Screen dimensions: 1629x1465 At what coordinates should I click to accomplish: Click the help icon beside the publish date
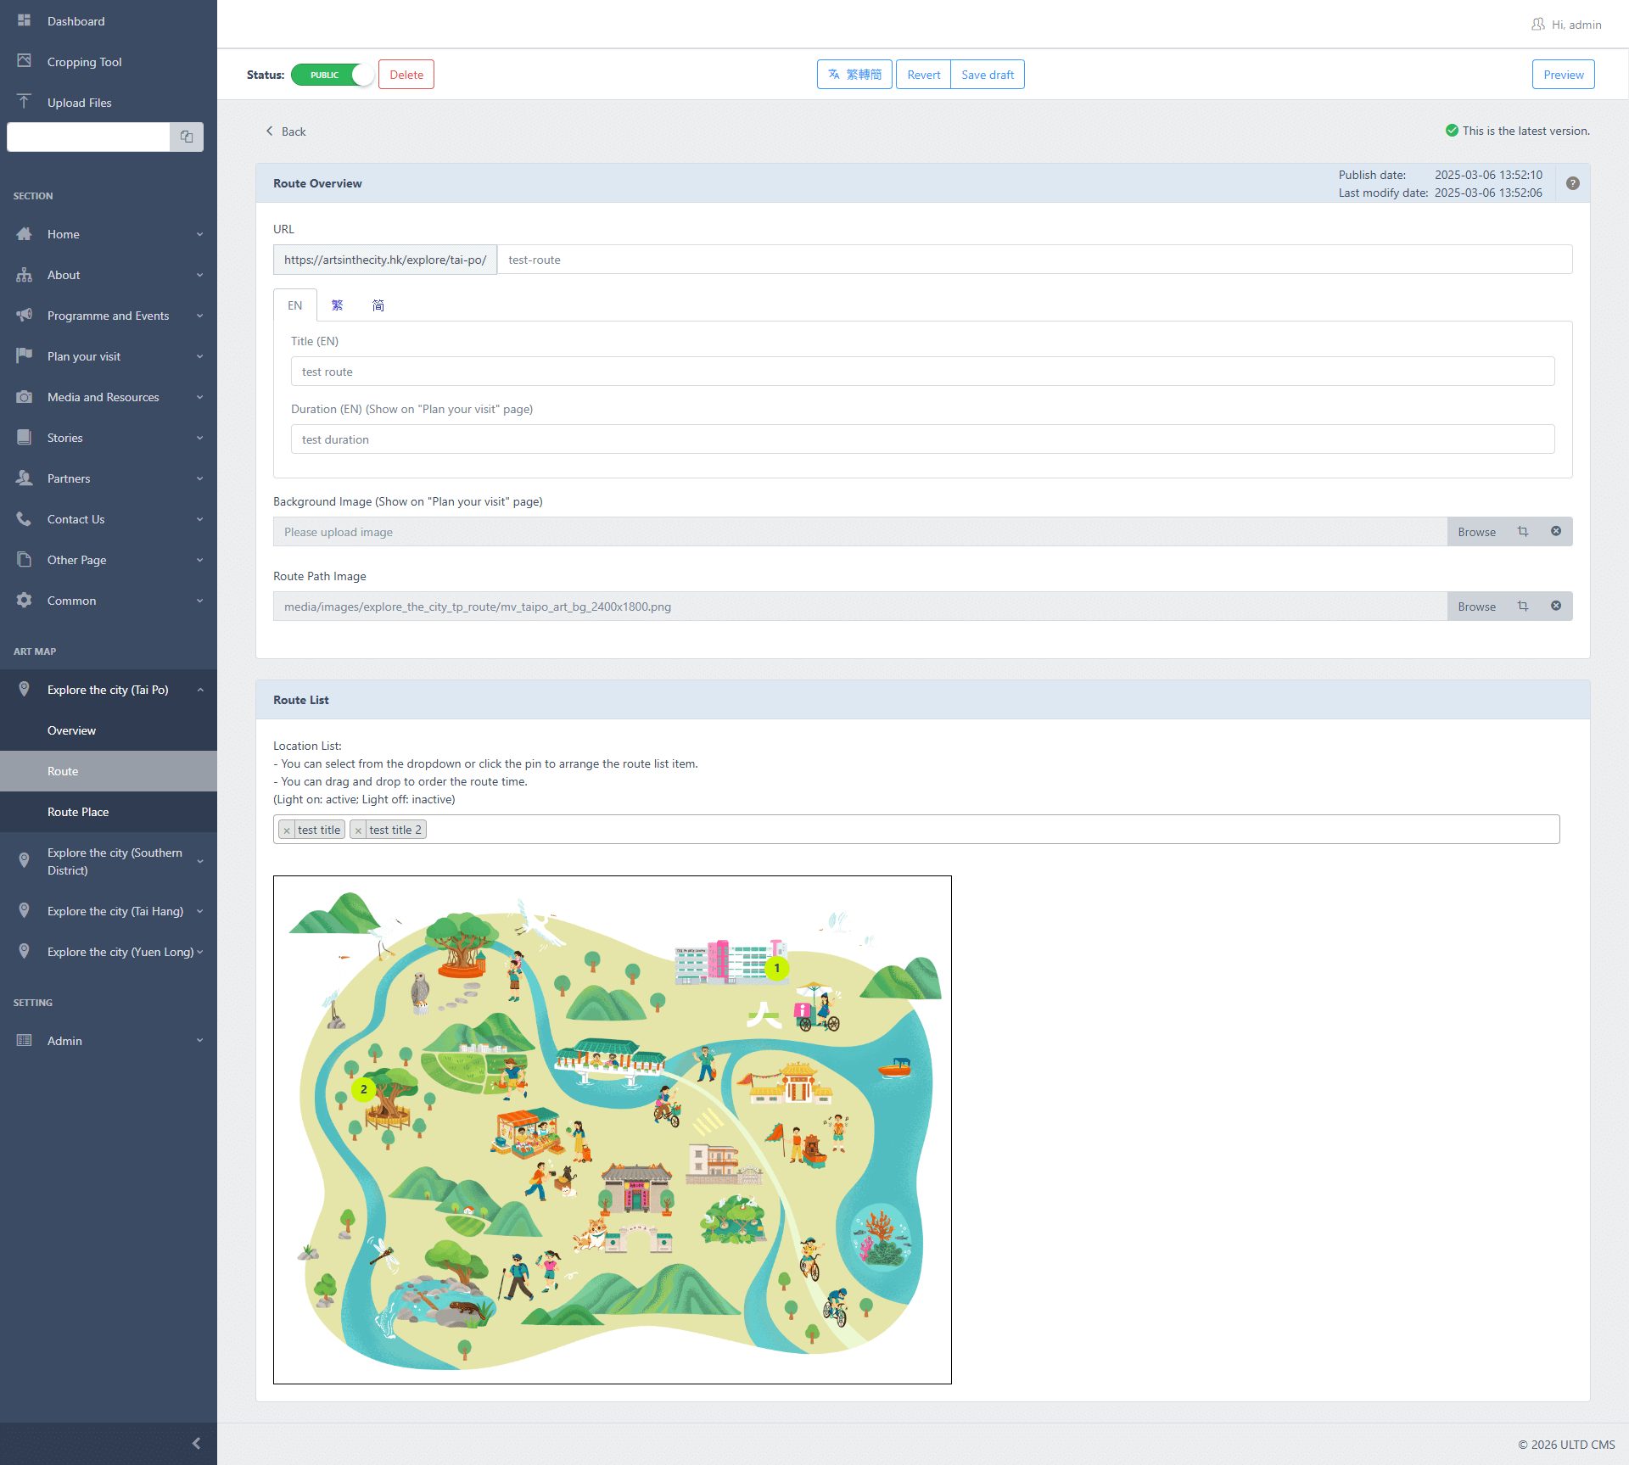pyautogui.click(x=1572, y=182)
